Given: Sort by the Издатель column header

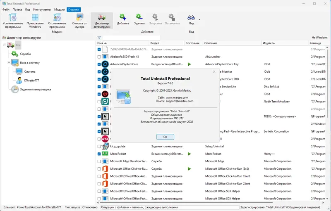Looking at the screenshot, I should (285, 43).
